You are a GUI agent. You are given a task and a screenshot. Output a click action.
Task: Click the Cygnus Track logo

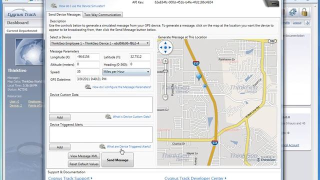[x=22, y=13]
